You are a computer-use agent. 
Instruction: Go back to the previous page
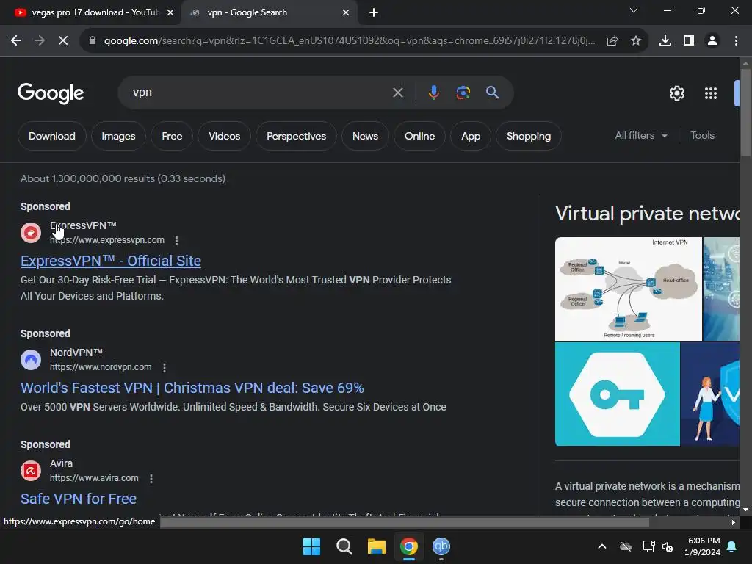click(16, 41)
